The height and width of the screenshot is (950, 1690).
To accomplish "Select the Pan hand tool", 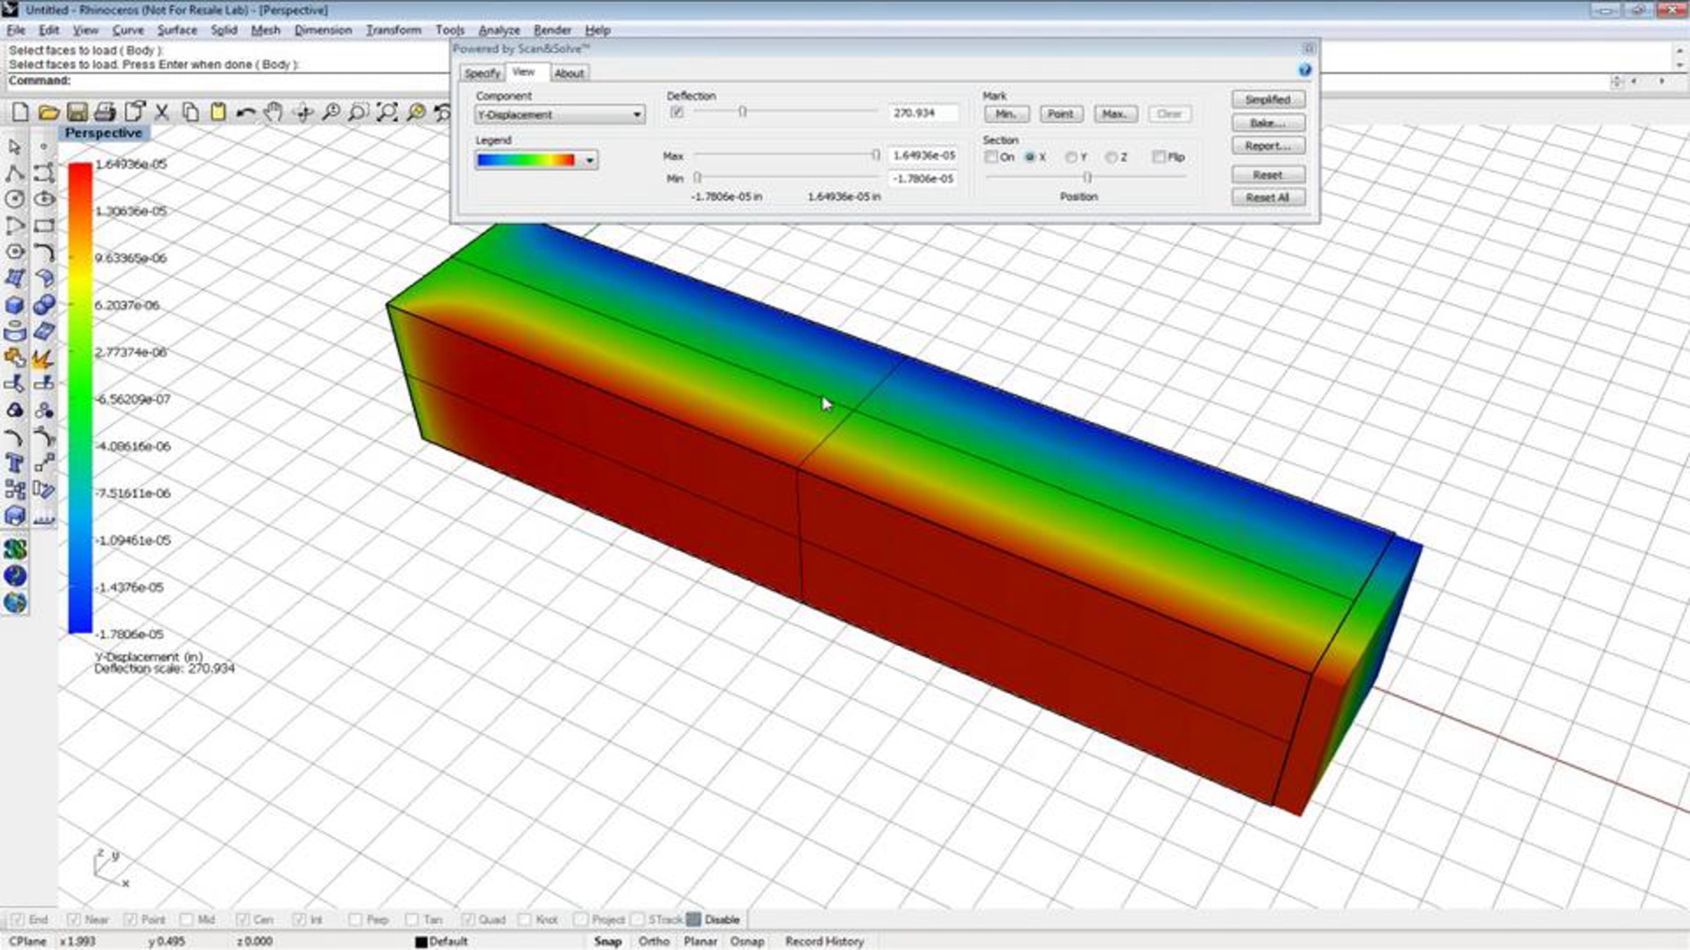I will coord(274,112).
